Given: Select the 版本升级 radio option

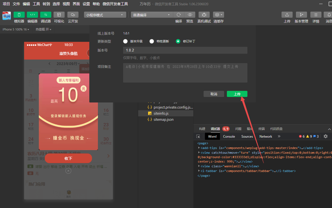Looking at the screenshot, I should [x=125, y=41].
